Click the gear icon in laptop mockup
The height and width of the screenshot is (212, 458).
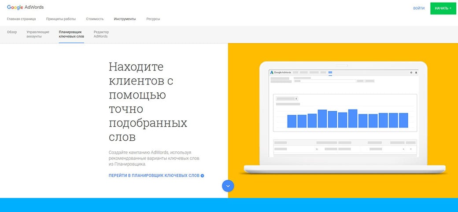(411, 72)
